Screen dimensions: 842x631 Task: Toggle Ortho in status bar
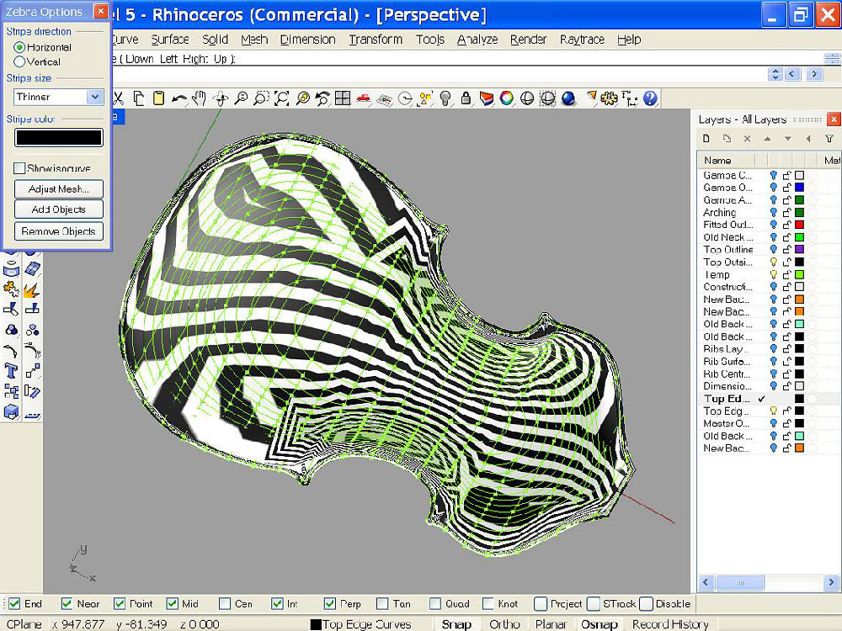click(504, 624)
